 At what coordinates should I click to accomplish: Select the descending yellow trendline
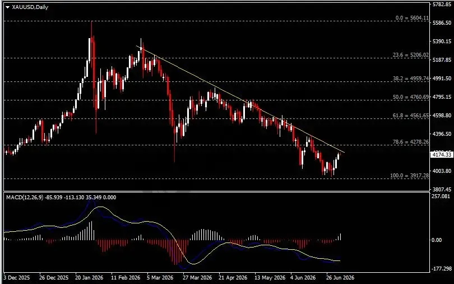240,99
